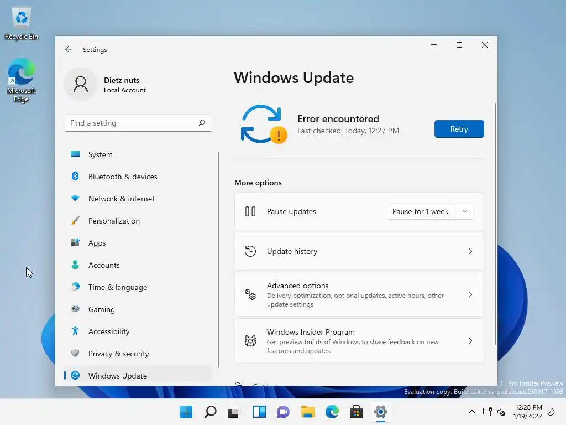Select Network & internet in sidebar

138,199
